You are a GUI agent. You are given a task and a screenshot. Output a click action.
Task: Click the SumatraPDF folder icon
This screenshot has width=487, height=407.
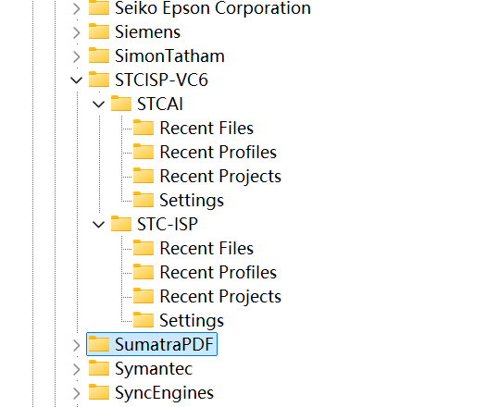99,344
